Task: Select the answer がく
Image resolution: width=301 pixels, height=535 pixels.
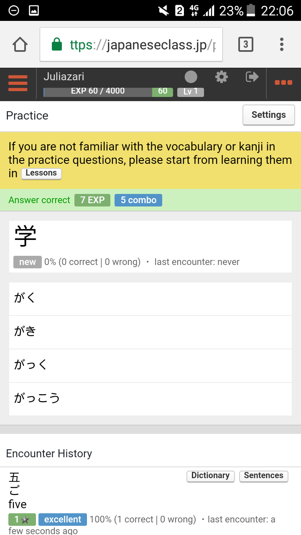Action: click(x=150, y=298)
